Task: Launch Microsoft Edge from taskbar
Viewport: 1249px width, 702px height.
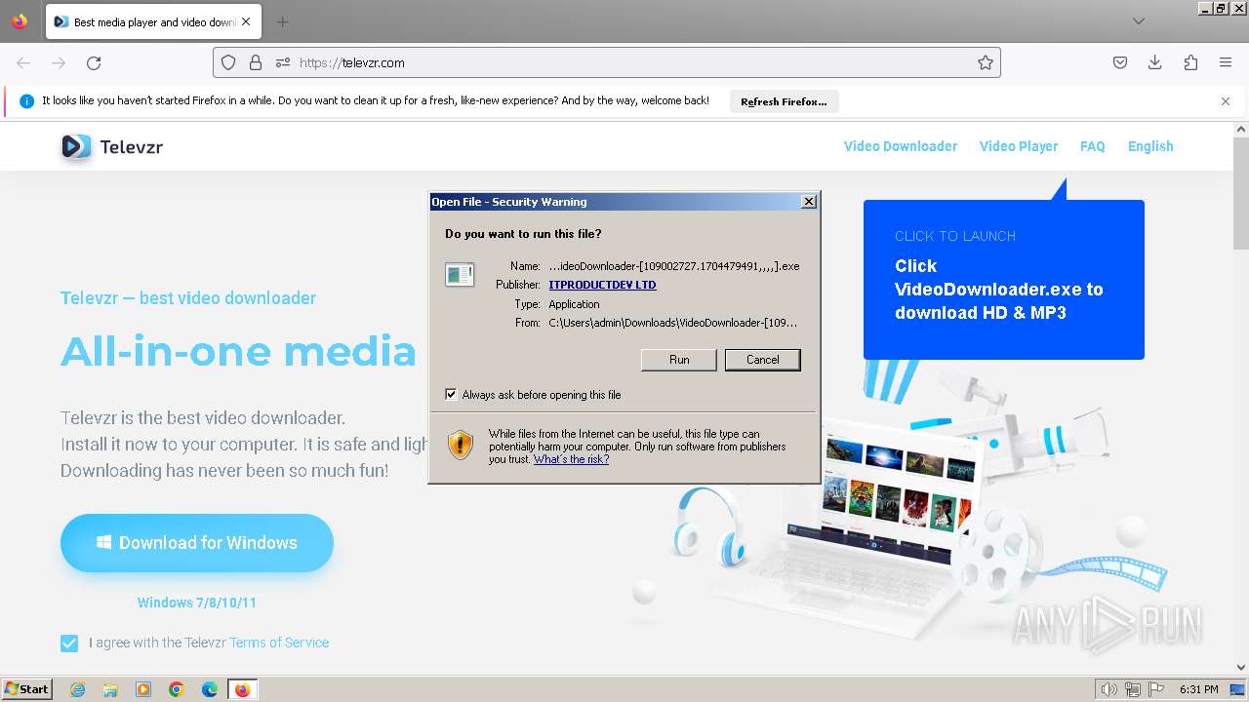Action: pyautogui.click(x=210, y=689)
